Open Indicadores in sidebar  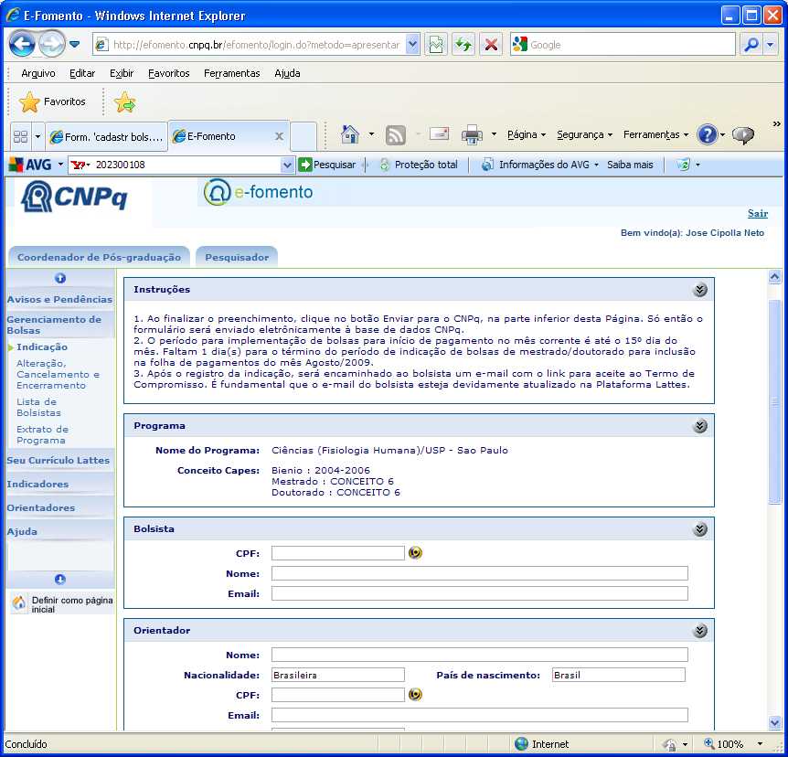pyautogui.click(x=37, y=484)
